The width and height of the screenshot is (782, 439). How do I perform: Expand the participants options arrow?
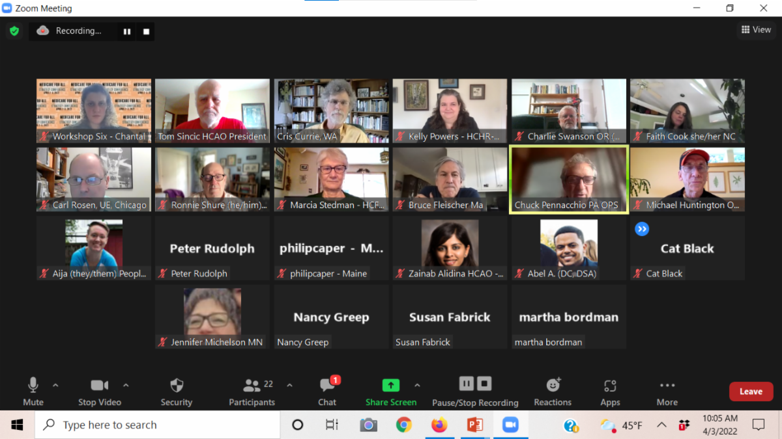click(289, 385)
